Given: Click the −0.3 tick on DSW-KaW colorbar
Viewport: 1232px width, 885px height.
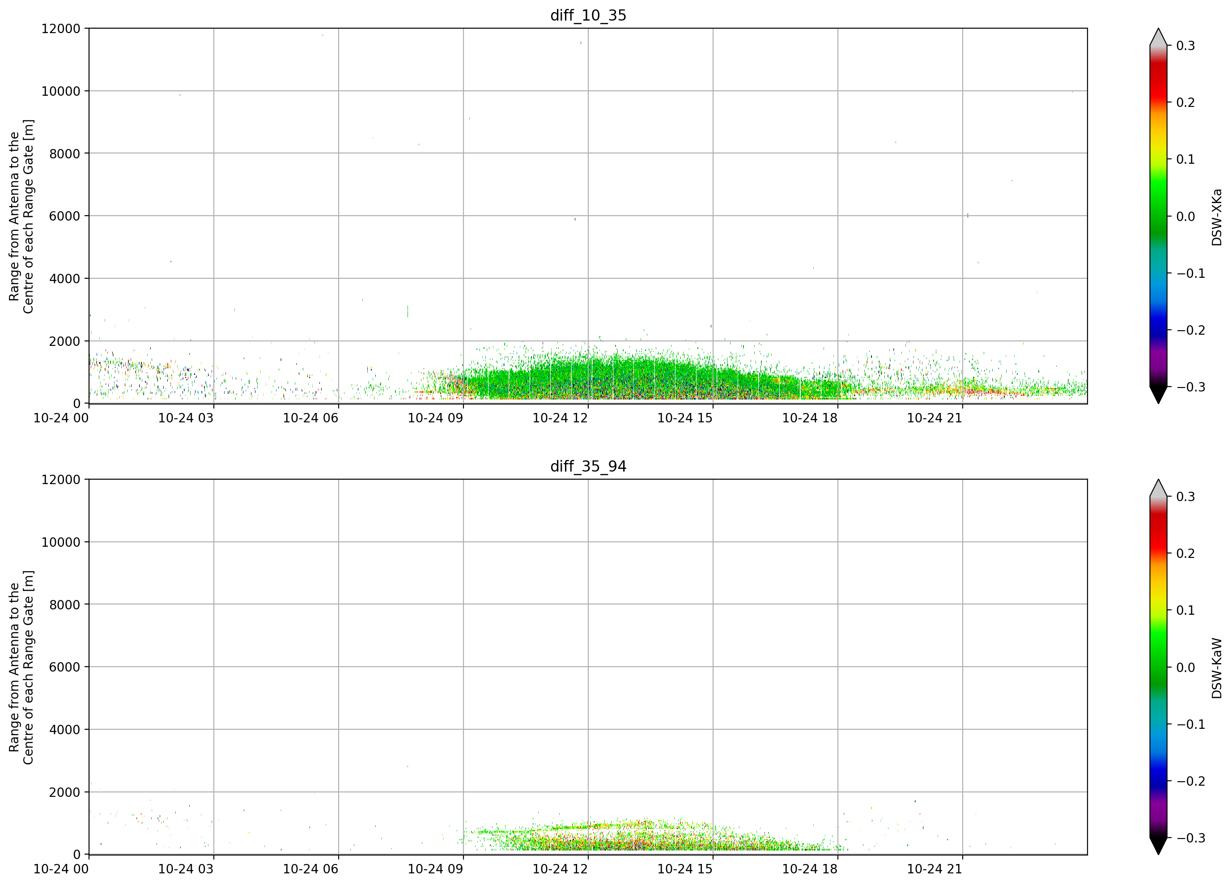Looking at the screenshot, I should (x=1191, y=838).
